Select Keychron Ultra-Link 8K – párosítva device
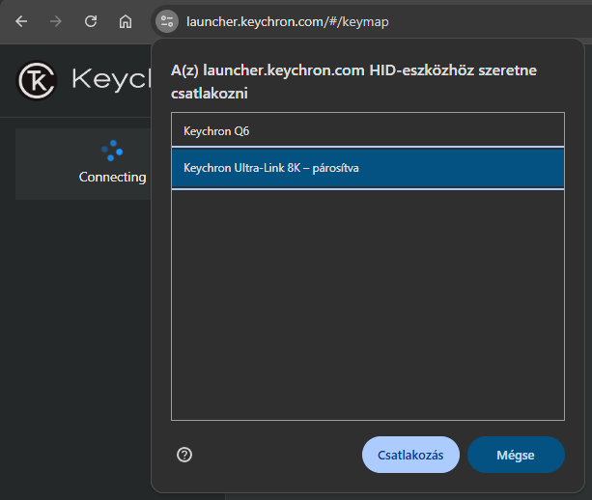 coord(368,168)
